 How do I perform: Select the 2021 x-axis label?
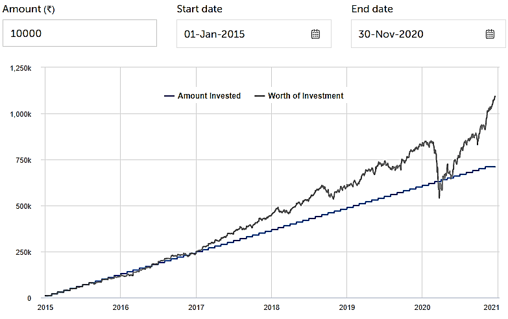(491, 307)
